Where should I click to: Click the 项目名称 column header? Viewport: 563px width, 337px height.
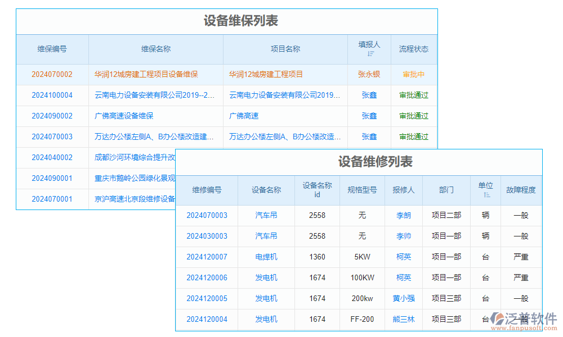point(285,49)
